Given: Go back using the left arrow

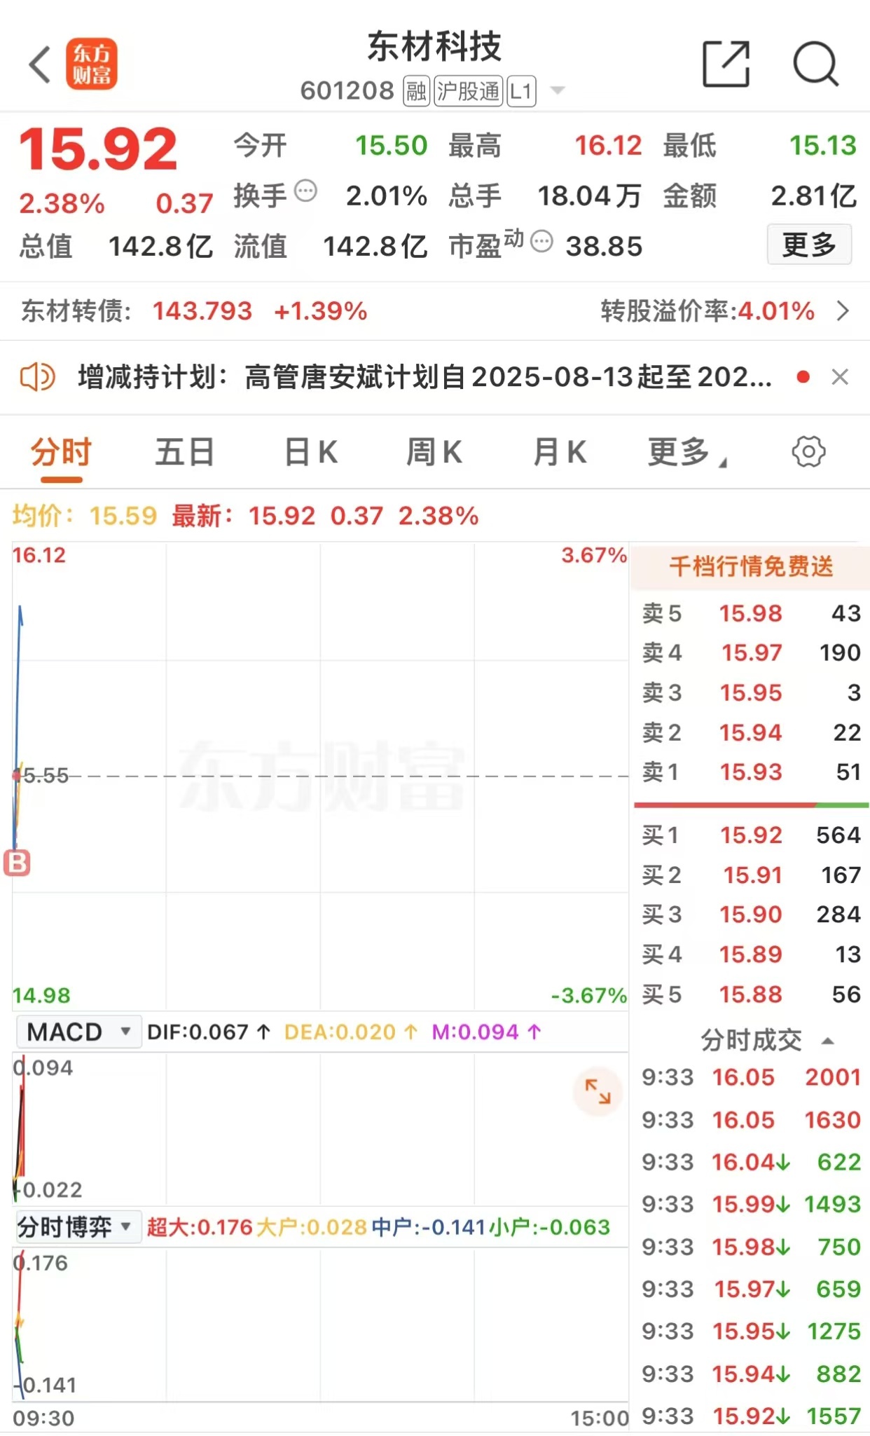Looking at the screenshot, I should tap(40, 64).
